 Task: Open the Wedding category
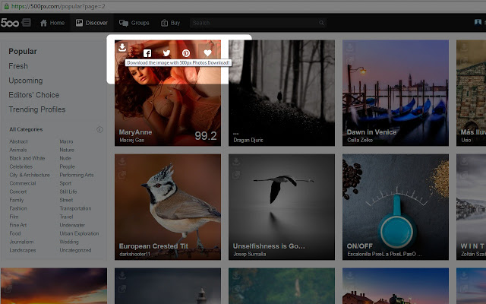69,242
